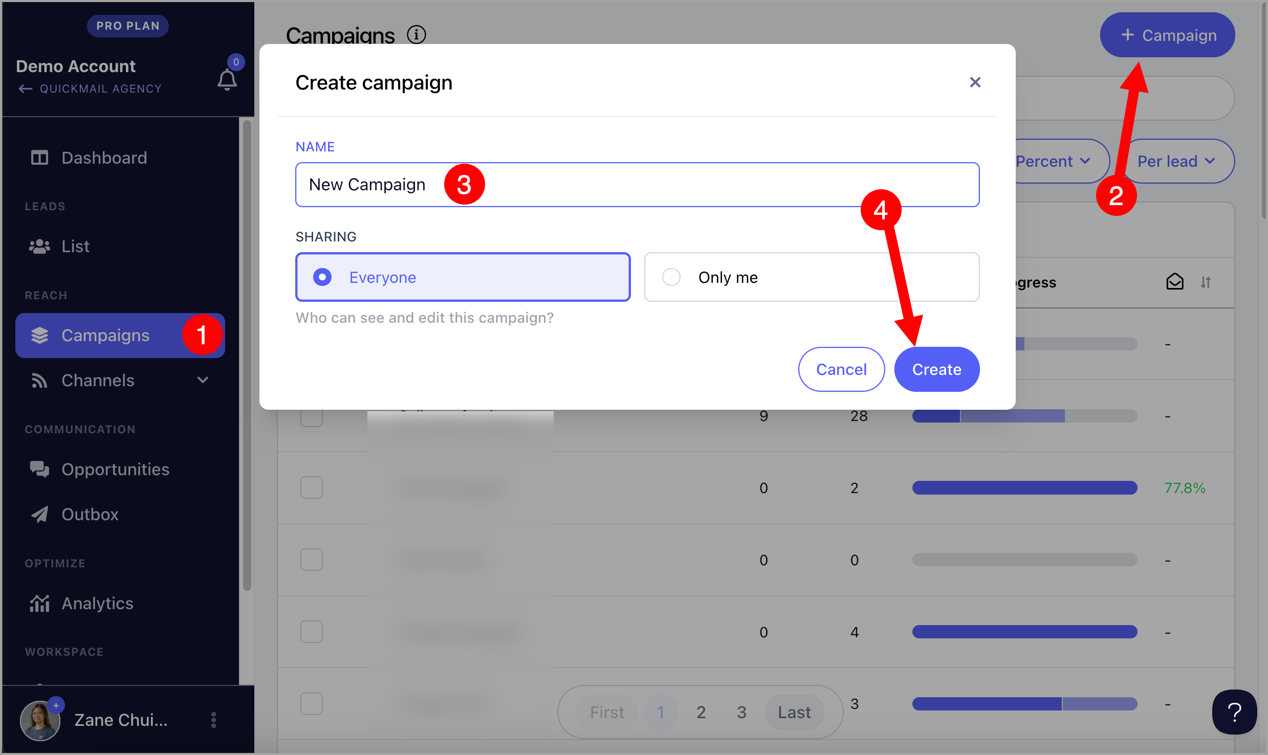Click the Outbox paper plane icon

tap(39, 514)
